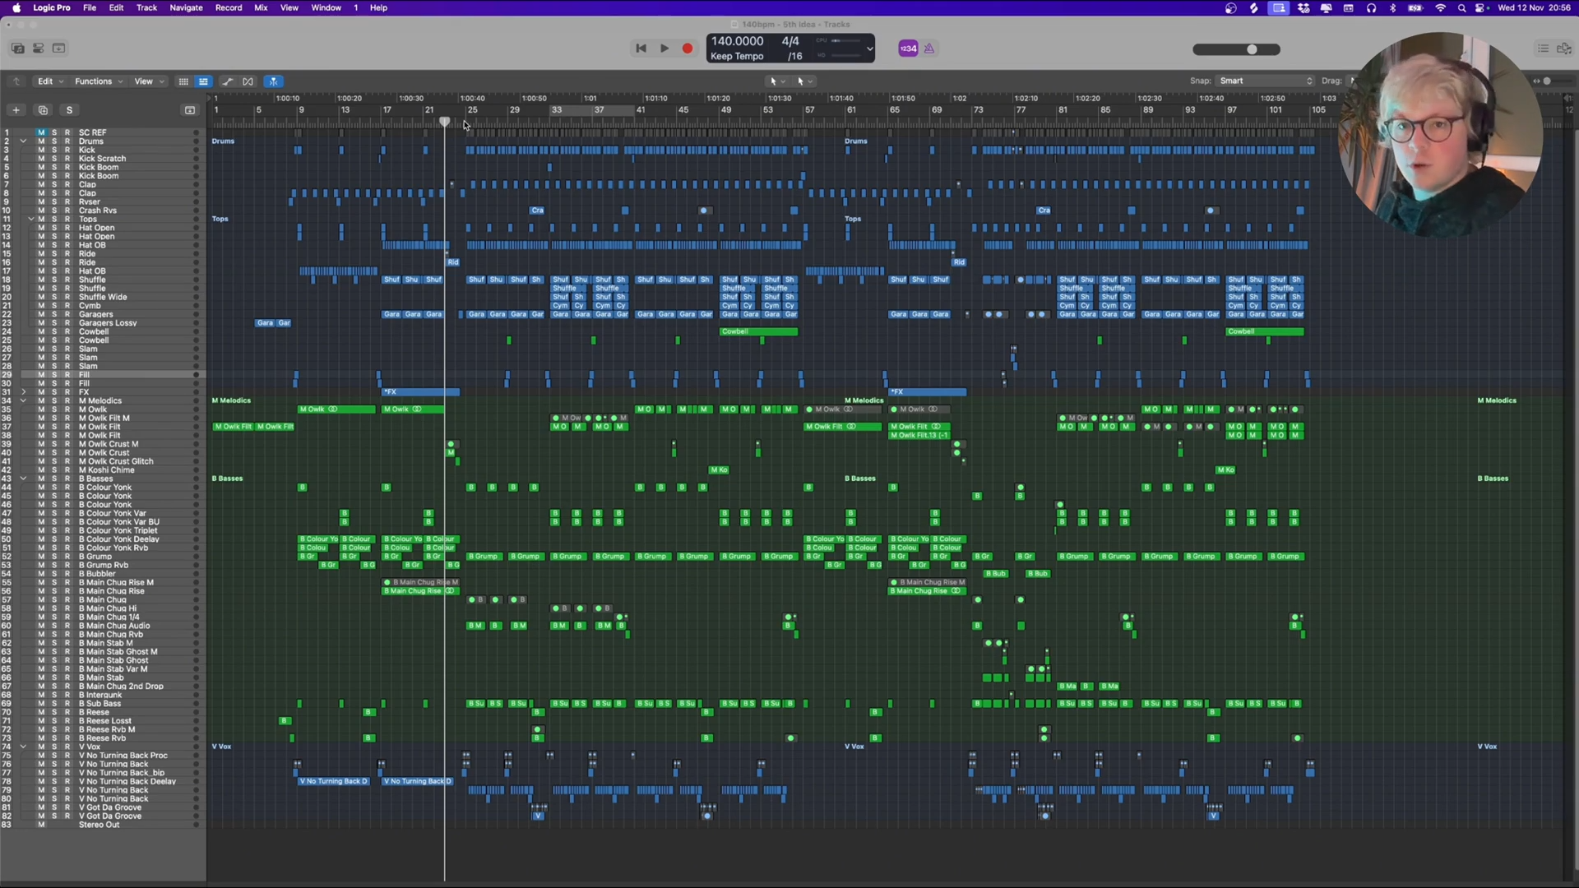
Task: Solo the Drums track
Action: click(54, 141)
